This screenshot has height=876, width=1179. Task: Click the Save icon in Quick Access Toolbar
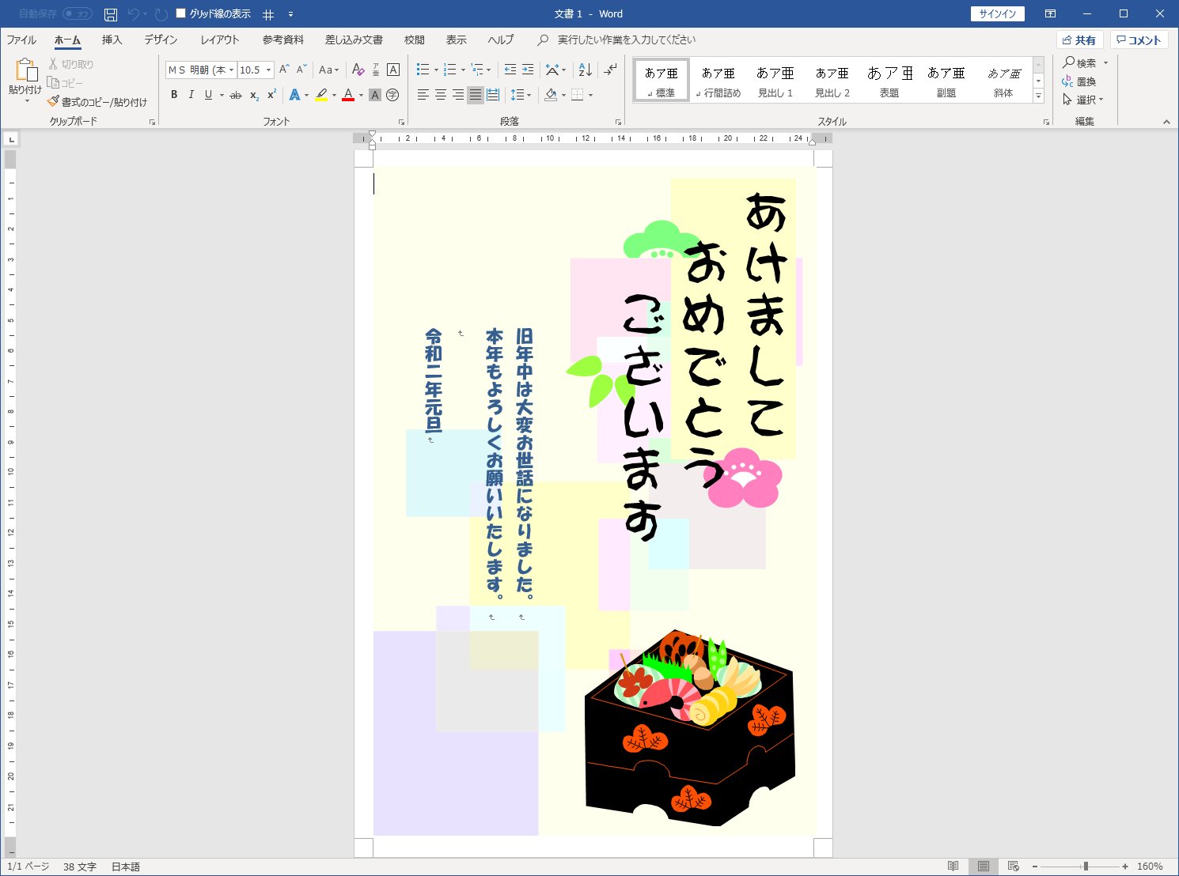point(110,13)
